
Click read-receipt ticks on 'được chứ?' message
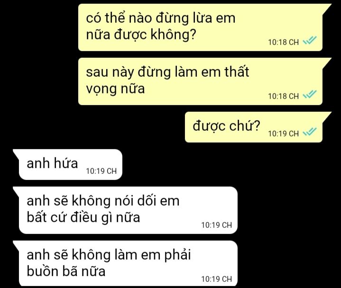[310, 132]
